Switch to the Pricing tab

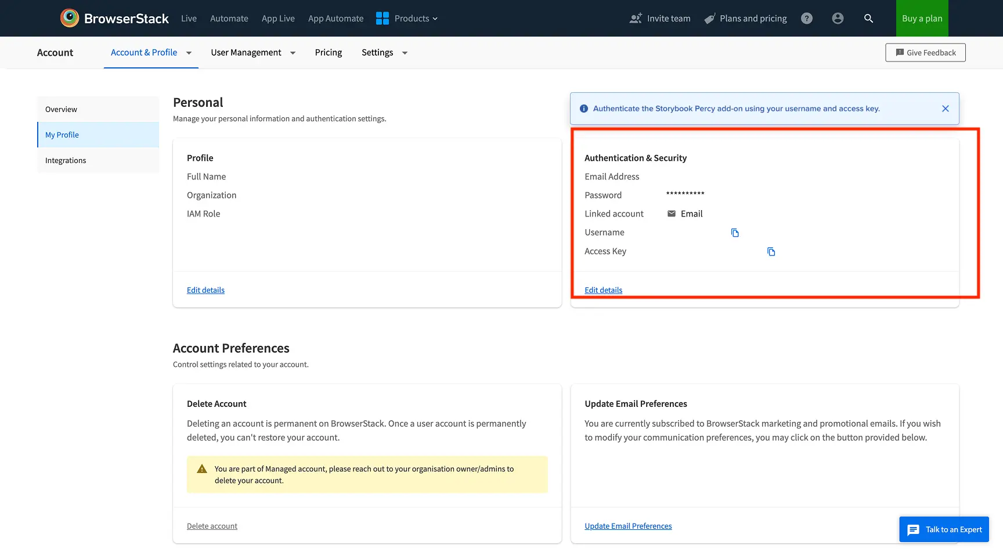(x=328, y=52)
